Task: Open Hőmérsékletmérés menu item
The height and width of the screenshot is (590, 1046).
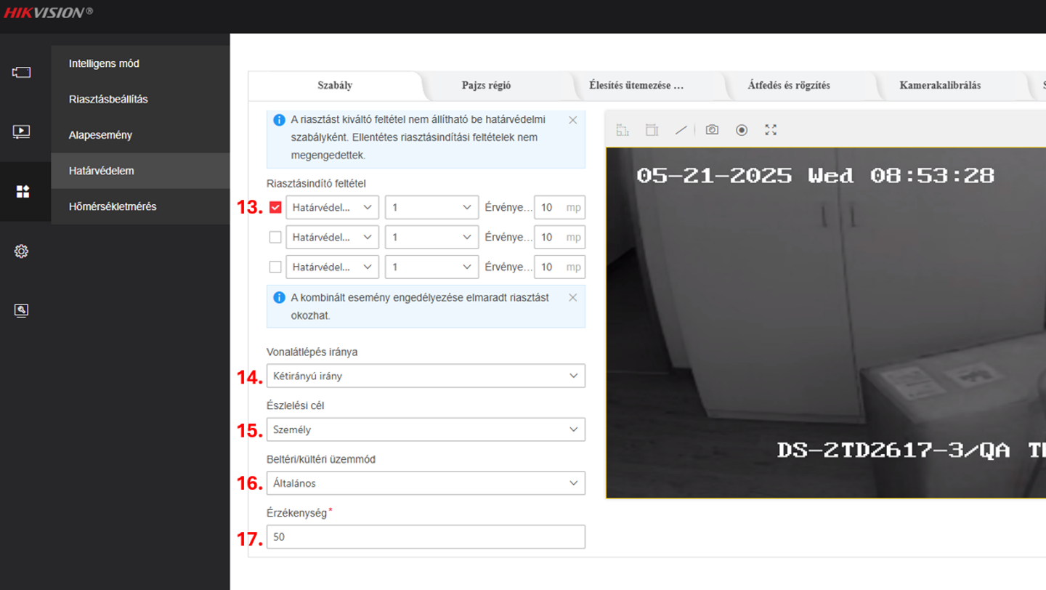Action: point(140,206)
